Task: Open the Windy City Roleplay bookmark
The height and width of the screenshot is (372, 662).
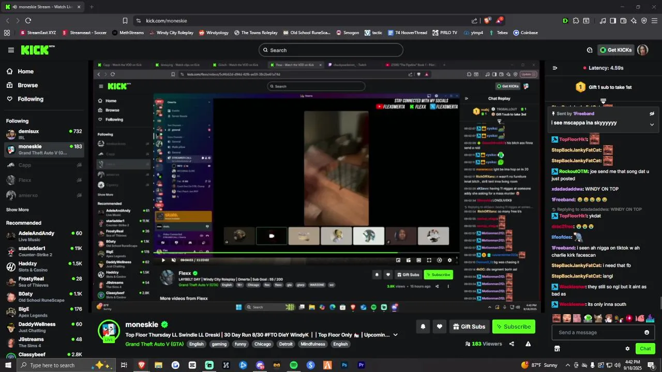Action: point(171,33)
